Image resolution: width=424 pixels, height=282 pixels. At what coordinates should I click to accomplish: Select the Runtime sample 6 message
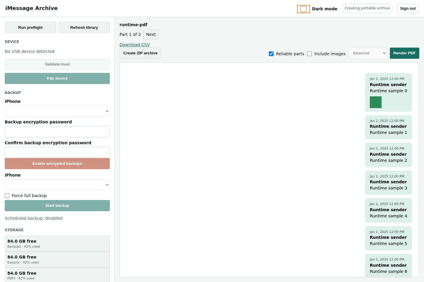click(388, 265)
